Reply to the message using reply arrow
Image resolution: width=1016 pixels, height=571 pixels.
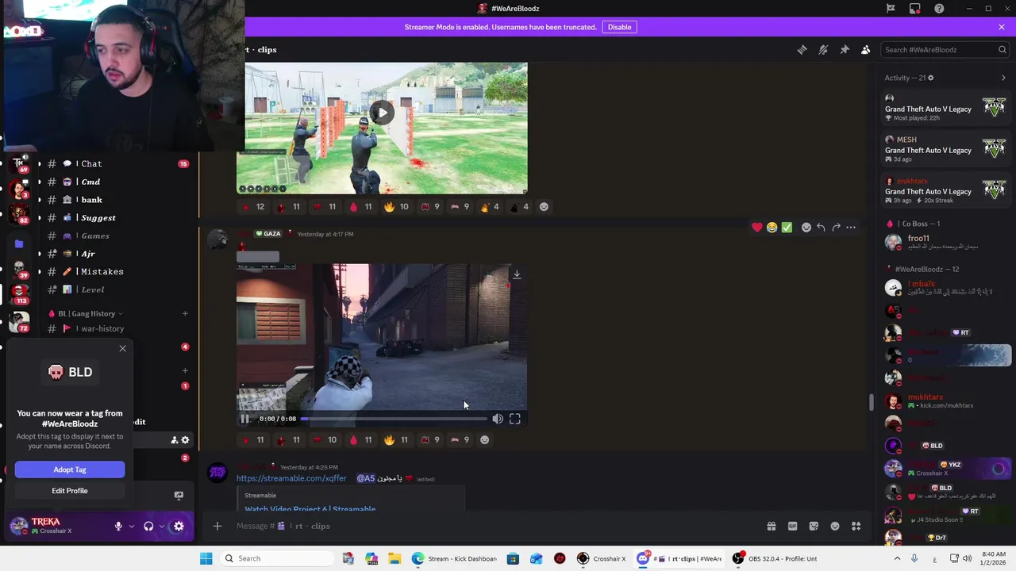[x=821, y=228]
